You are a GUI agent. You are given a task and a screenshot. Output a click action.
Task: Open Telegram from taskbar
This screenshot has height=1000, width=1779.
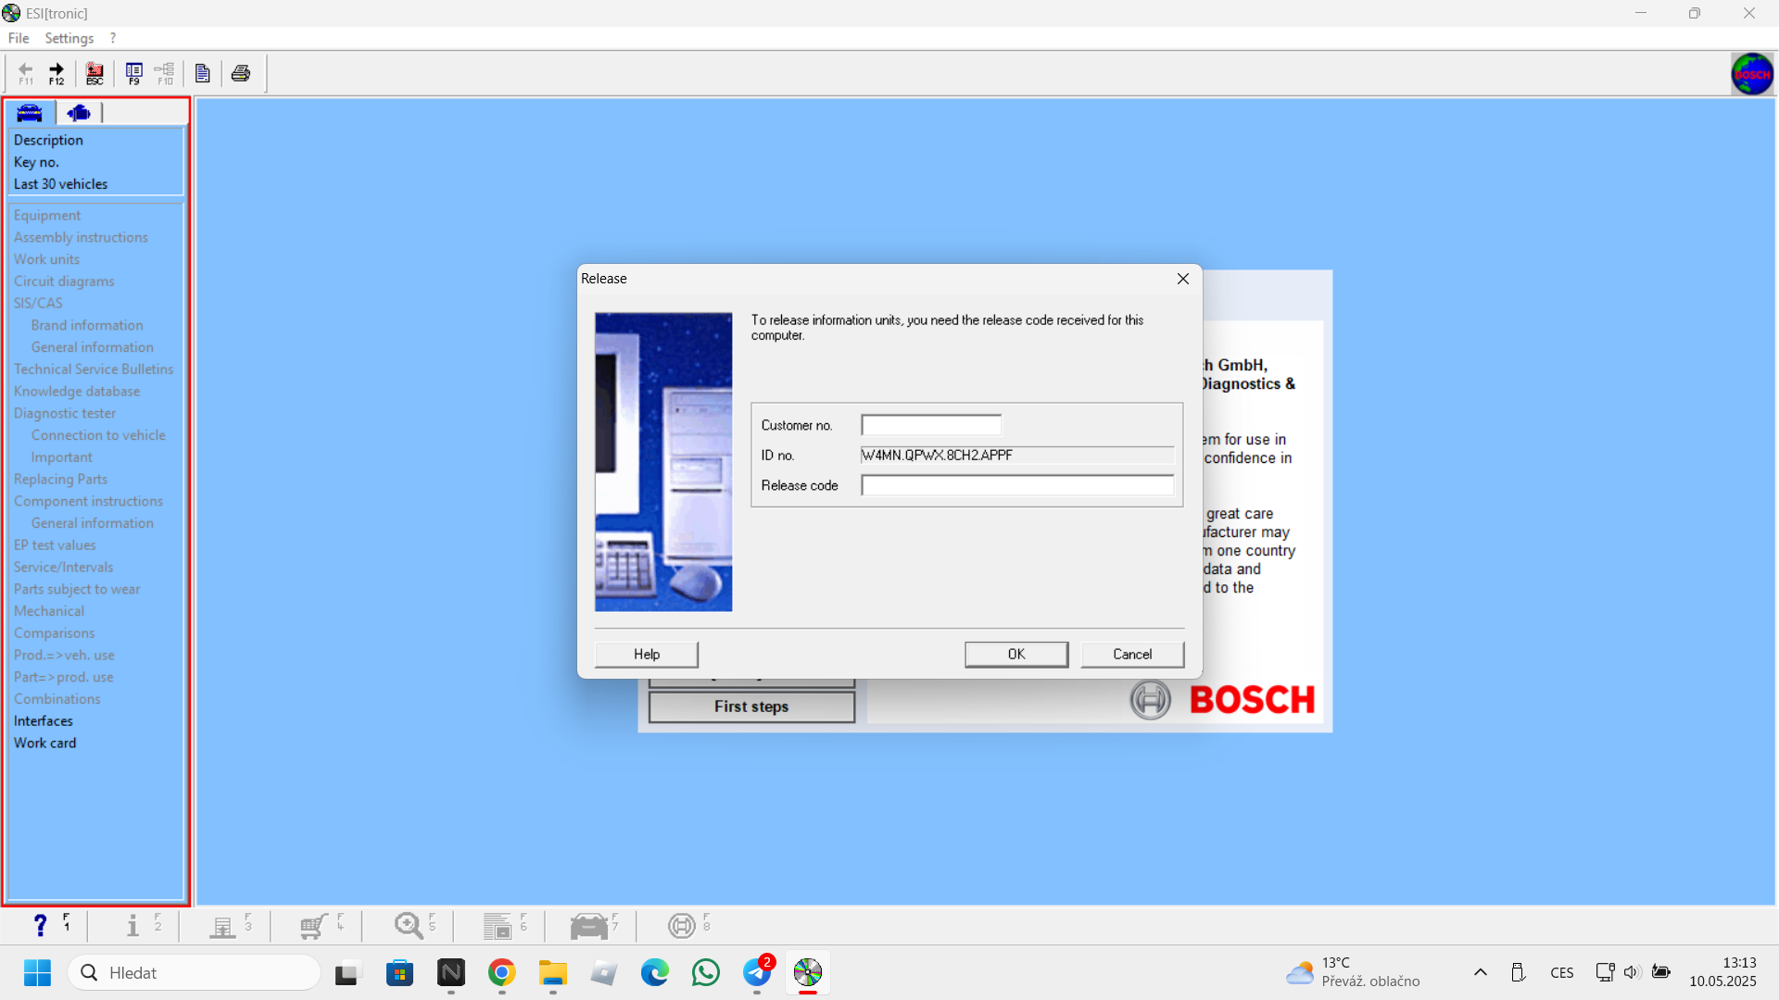tap(757, 972)
